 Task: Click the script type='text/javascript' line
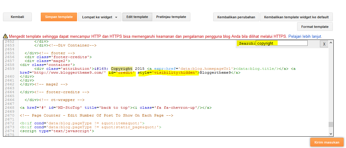[57, 131]
